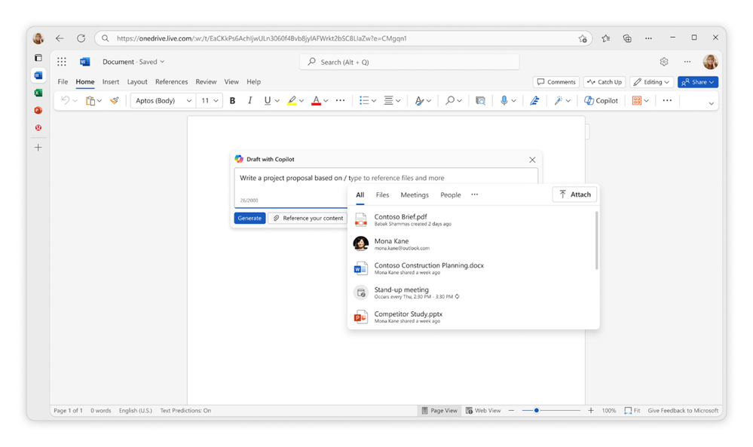Open the Editor tool
Screen dimensions: 753x447
coord(534,100)
